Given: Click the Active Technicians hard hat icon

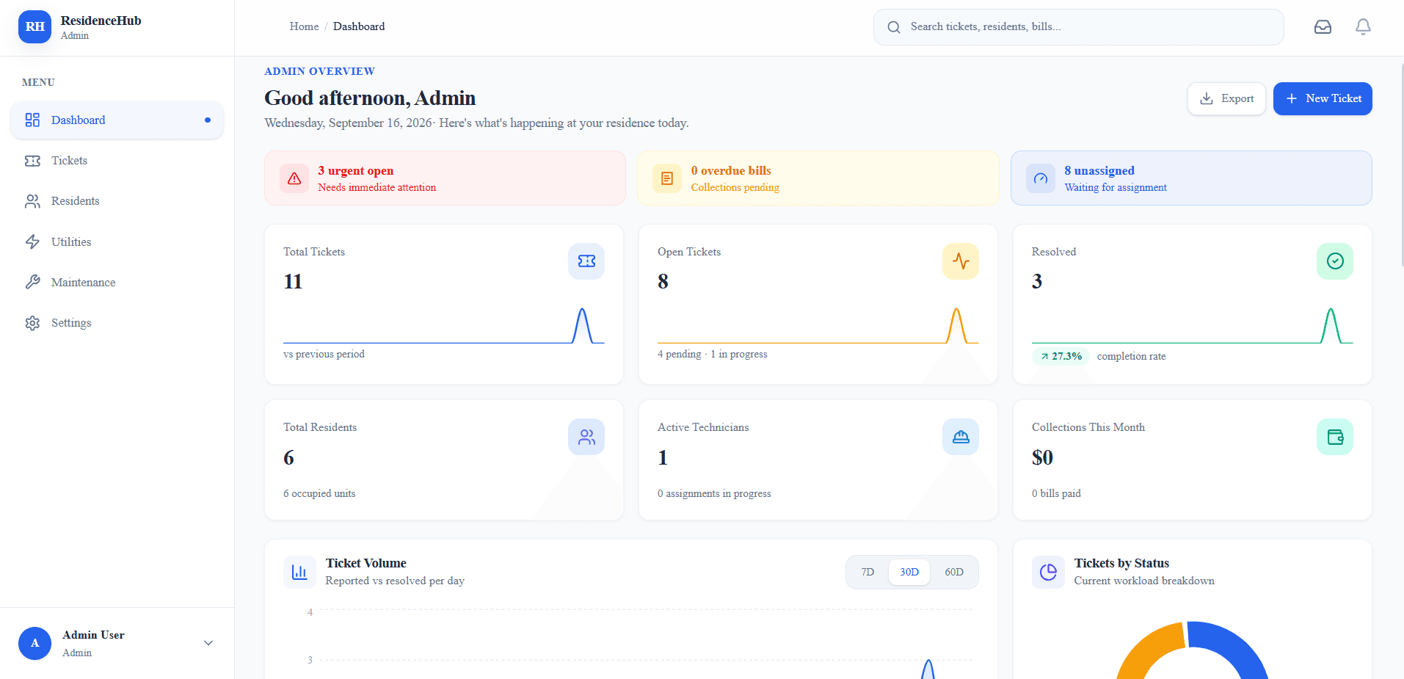Looking at the screenshot, I should (x=961, y=437).
